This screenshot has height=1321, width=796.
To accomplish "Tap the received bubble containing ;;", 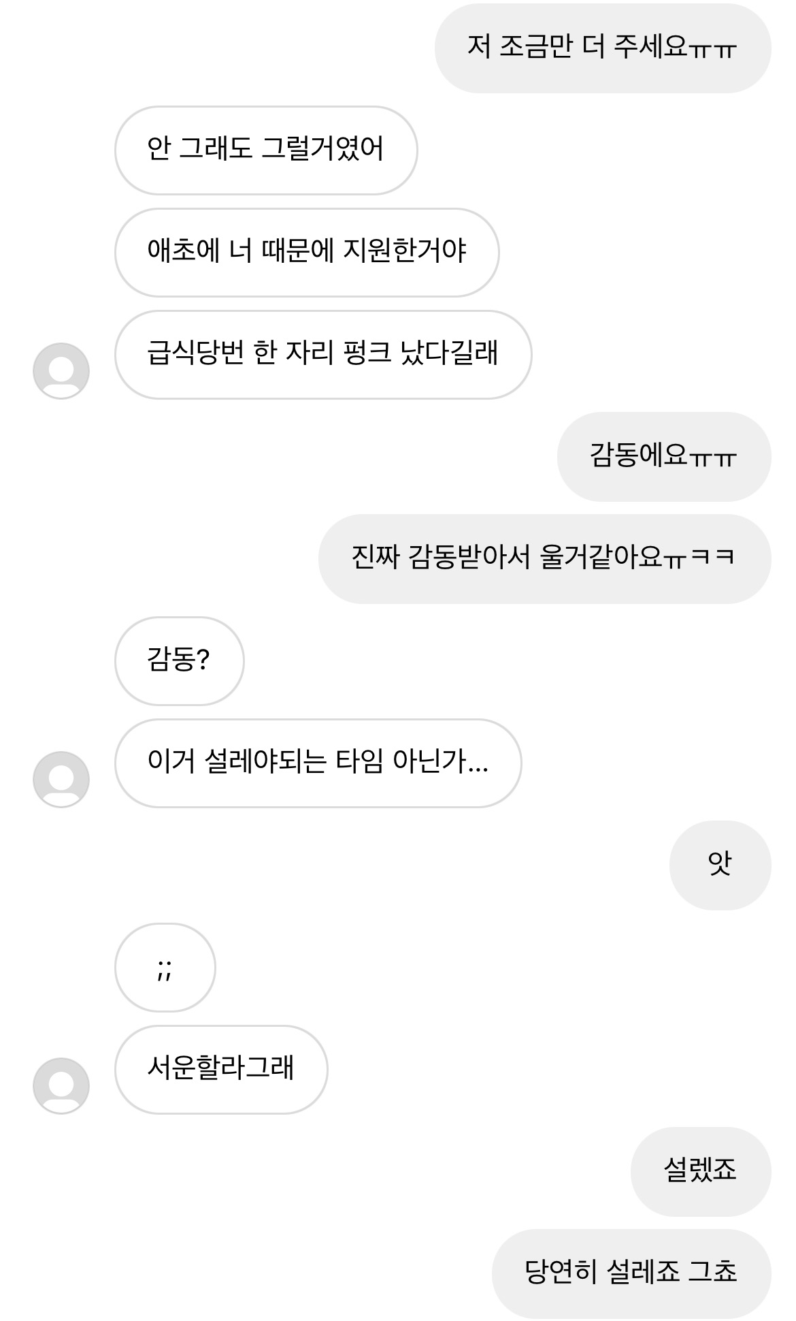I will coord(165,968).
